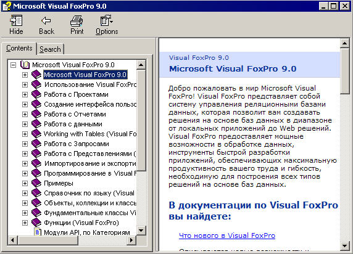Click the book icon for Создание интерфейса
Image resolution: width=353 pixels, height=254 pixels.
coord(36,104)
